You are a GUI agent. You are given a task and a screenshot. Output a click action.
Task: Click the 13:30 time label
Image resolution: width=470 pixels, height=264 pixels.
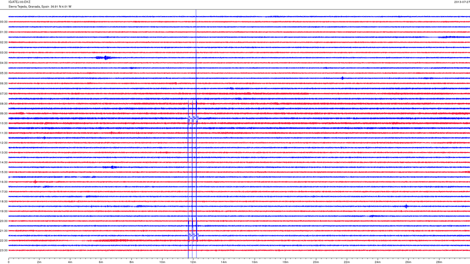(4, 153)
